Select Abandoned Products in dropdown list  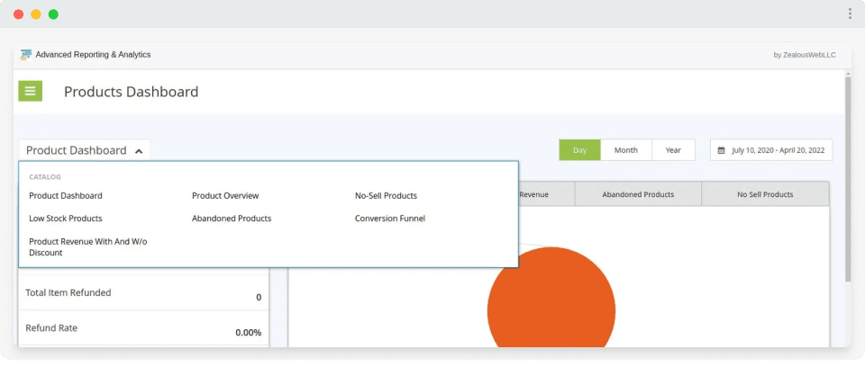(x=232, y=219)
